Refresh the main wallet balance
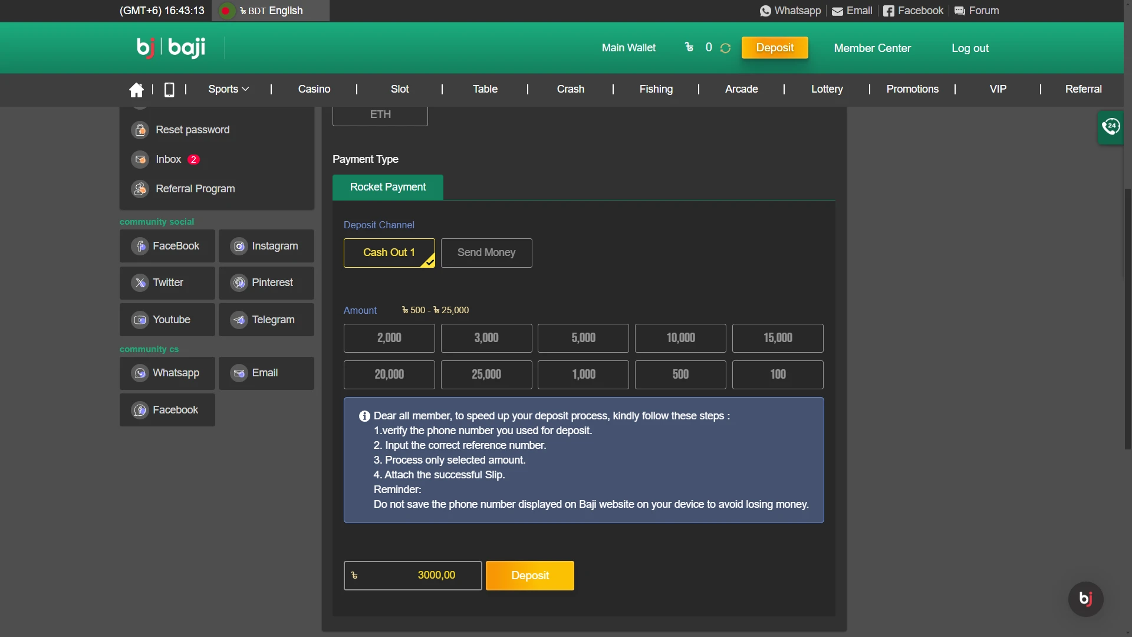 pyautogui.click(x=725, y=48)
